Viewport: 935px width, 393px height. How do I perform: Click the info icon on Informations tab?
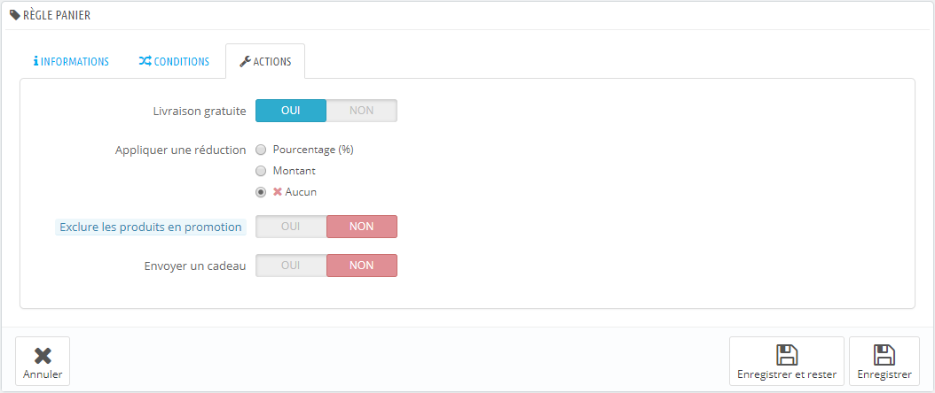coord(35,61)
